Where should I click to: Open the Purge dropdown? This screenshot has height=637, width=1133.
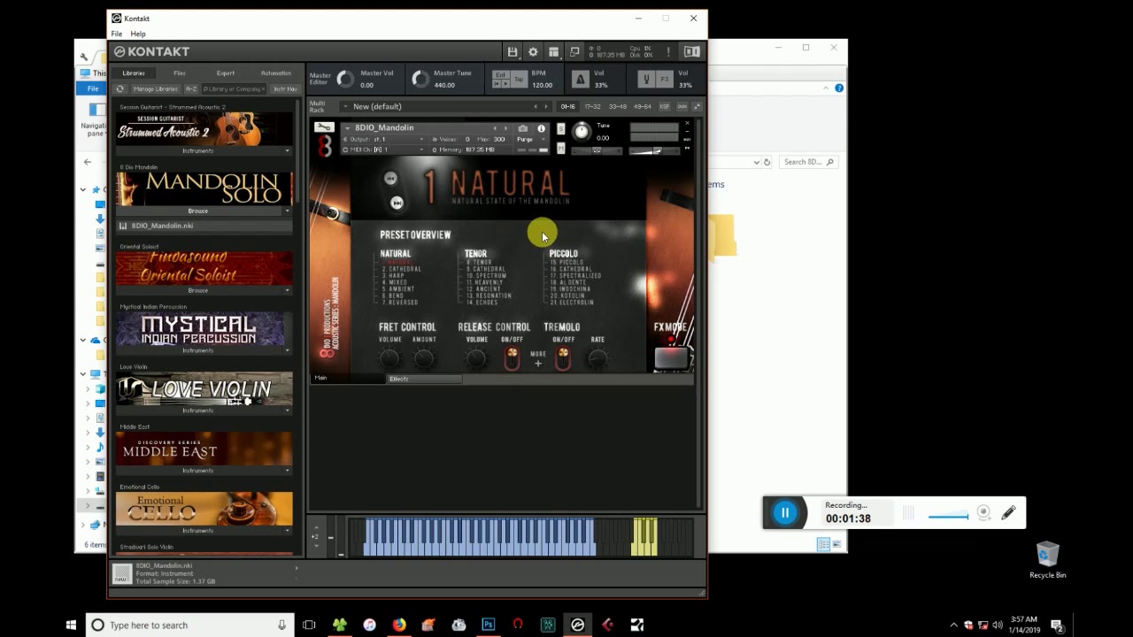point(530,139)
